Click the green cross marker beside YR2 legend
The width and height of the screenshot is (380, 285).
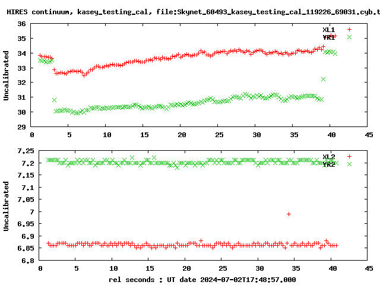[x=349, y=164]
